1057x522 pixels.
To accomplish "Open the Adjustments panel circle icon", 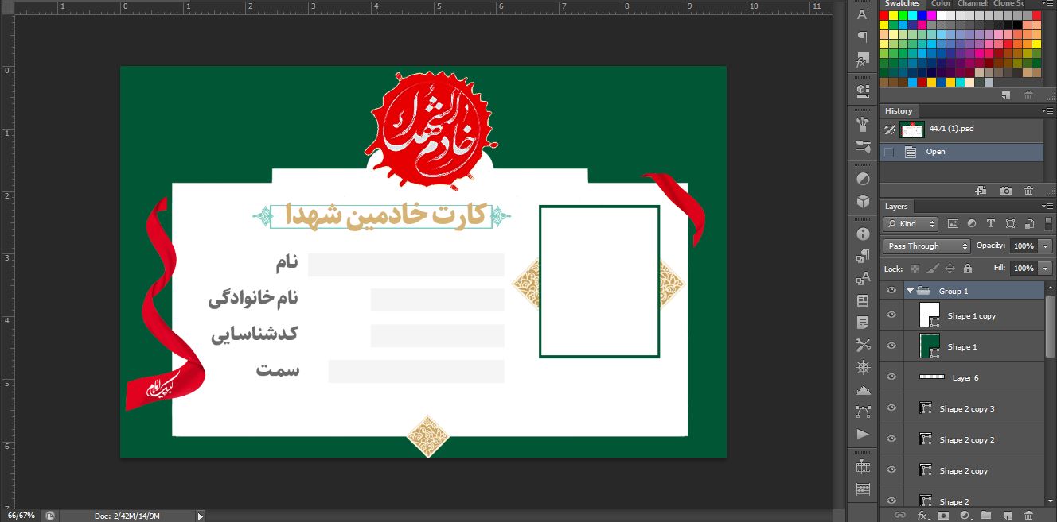I will coord(863,179).
